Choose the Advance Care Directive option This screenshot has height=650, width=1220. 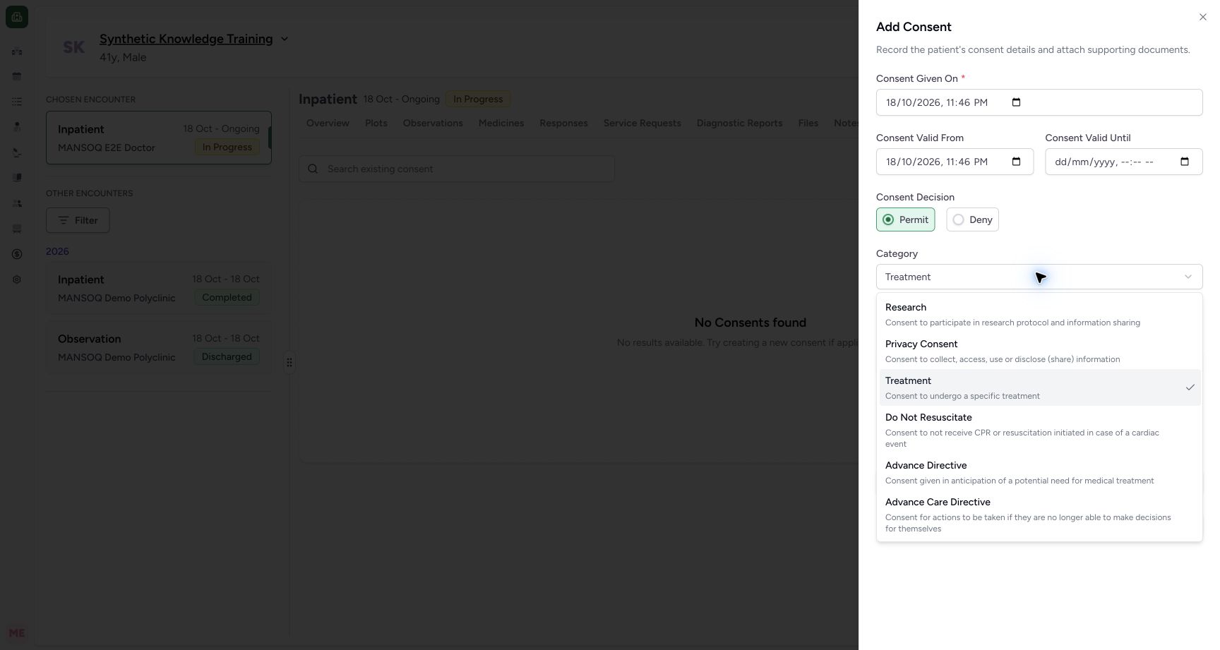click(x=1039, y=514)
